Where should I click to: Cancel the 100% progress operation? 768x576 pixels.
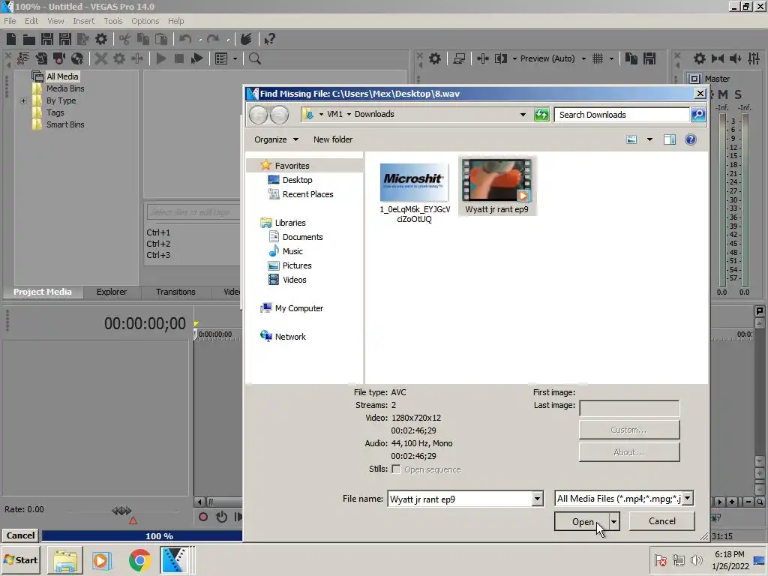20,535
